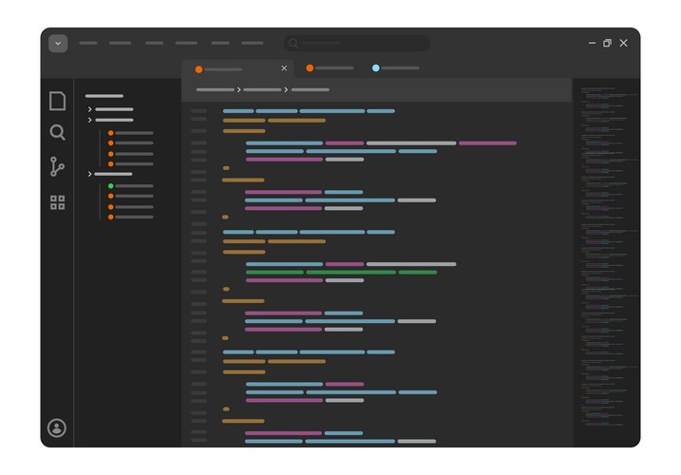
Task: Open the chevron dropdown button at top left
Action: (x=58, y=43)
